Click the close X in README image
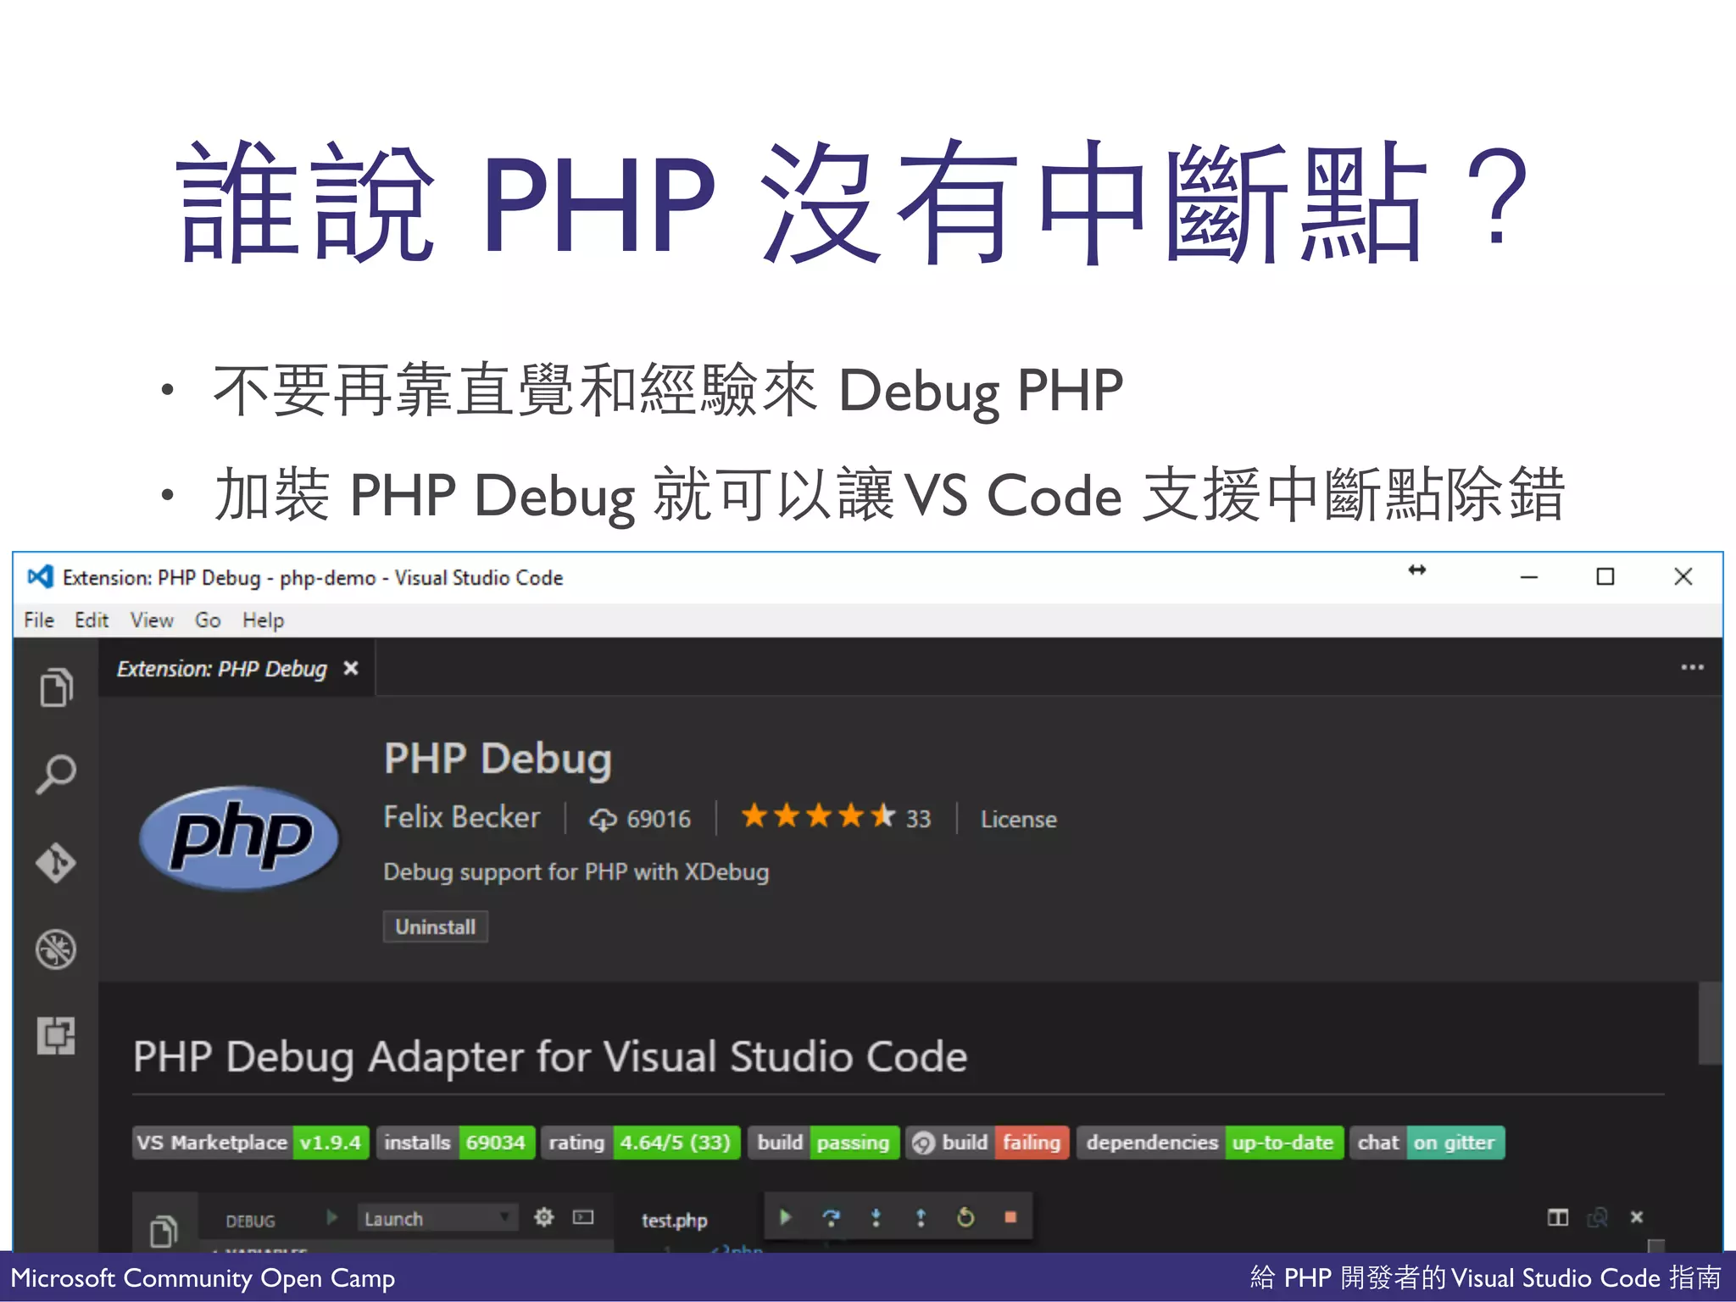 point(1637,1217)
